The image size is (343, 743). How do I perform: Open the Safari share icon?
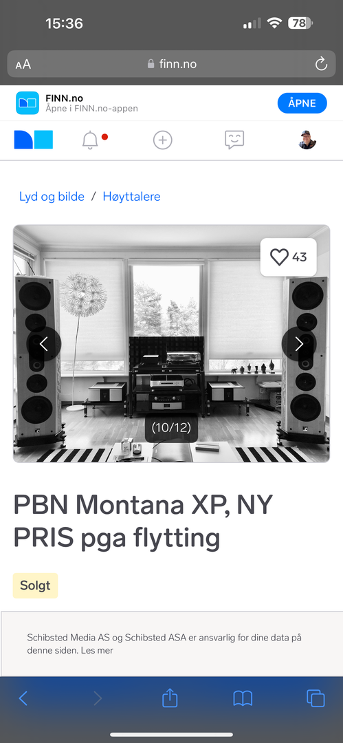coord(170,698)
